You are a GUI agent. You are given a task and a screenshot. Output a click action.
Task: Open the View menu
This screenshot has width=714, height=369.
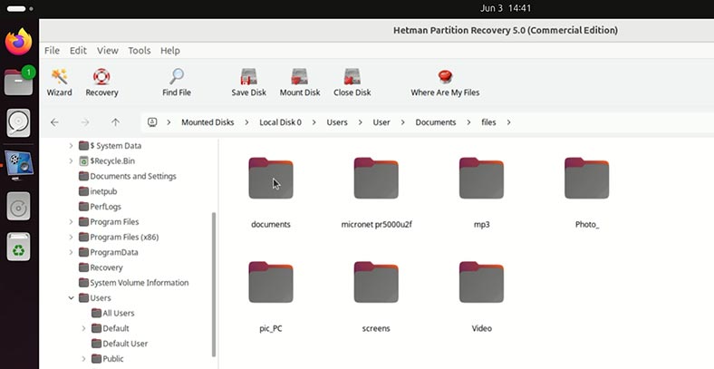[108, 51]
